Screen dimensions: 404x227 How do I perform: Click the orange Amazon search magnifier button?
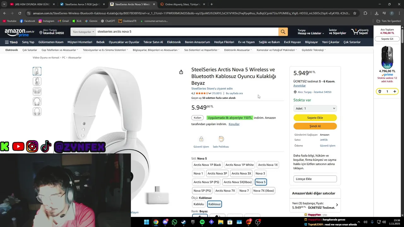283,32
